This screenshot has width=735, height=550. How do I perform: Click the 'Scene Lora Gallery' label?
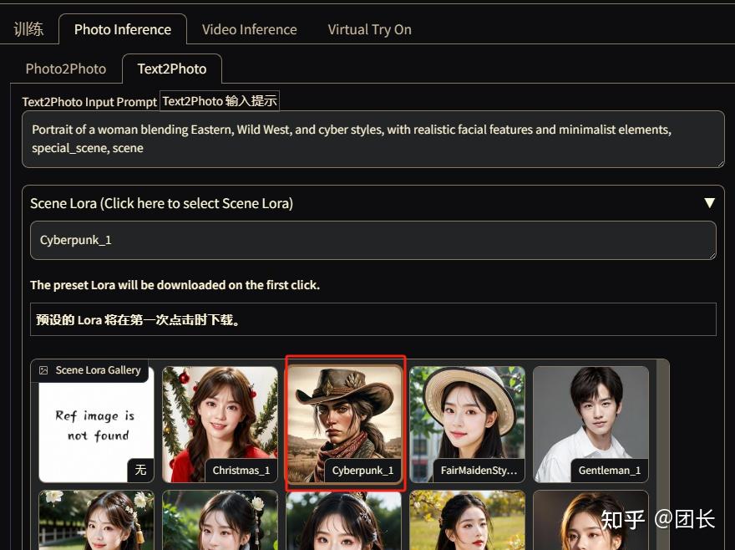[x=98, y=370]
